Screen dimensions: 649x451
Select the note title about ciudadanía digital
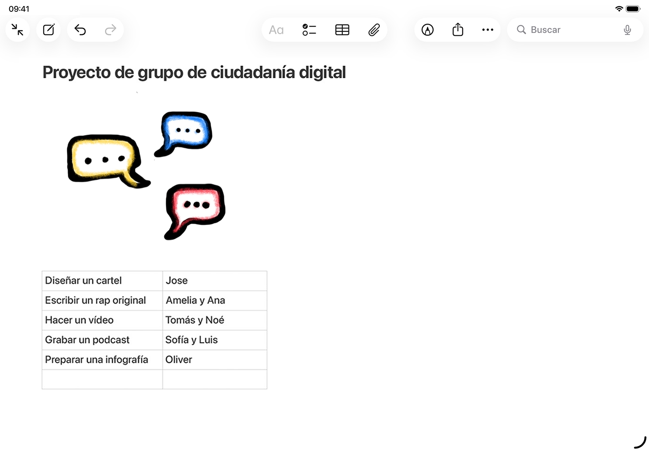[x=194, y=73]
